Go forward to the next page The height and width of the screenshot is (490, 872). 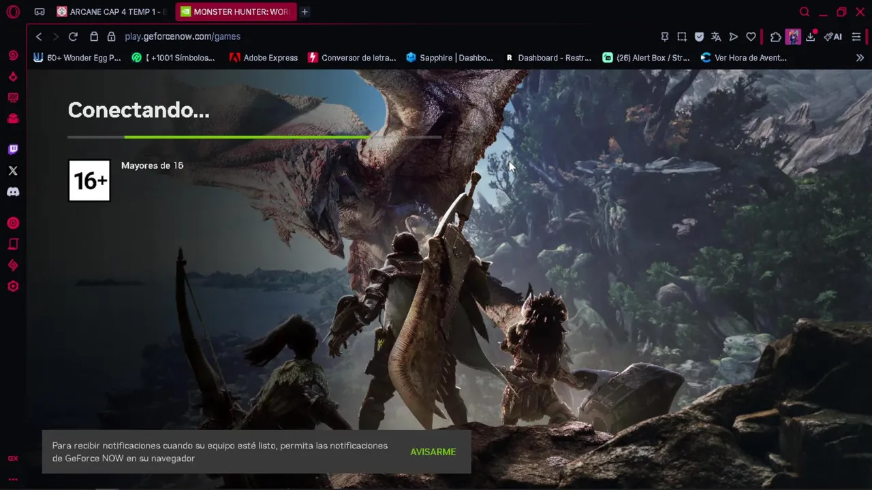tap(56, 37)
